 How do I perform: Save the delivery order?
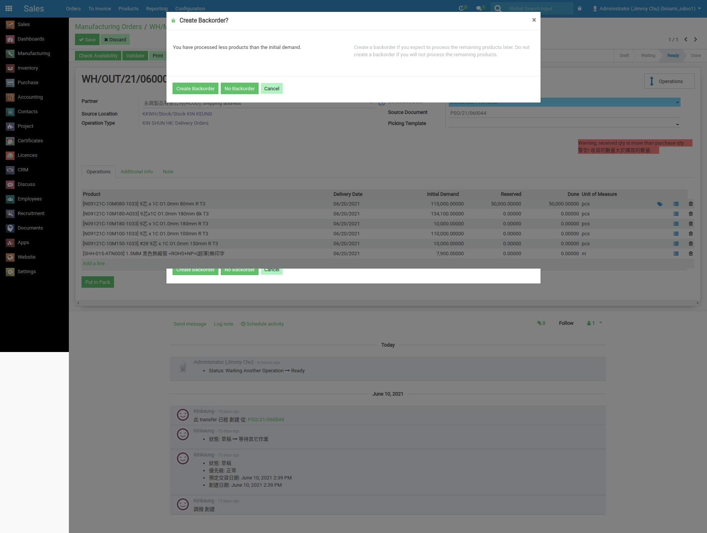(x=87, y=39)
